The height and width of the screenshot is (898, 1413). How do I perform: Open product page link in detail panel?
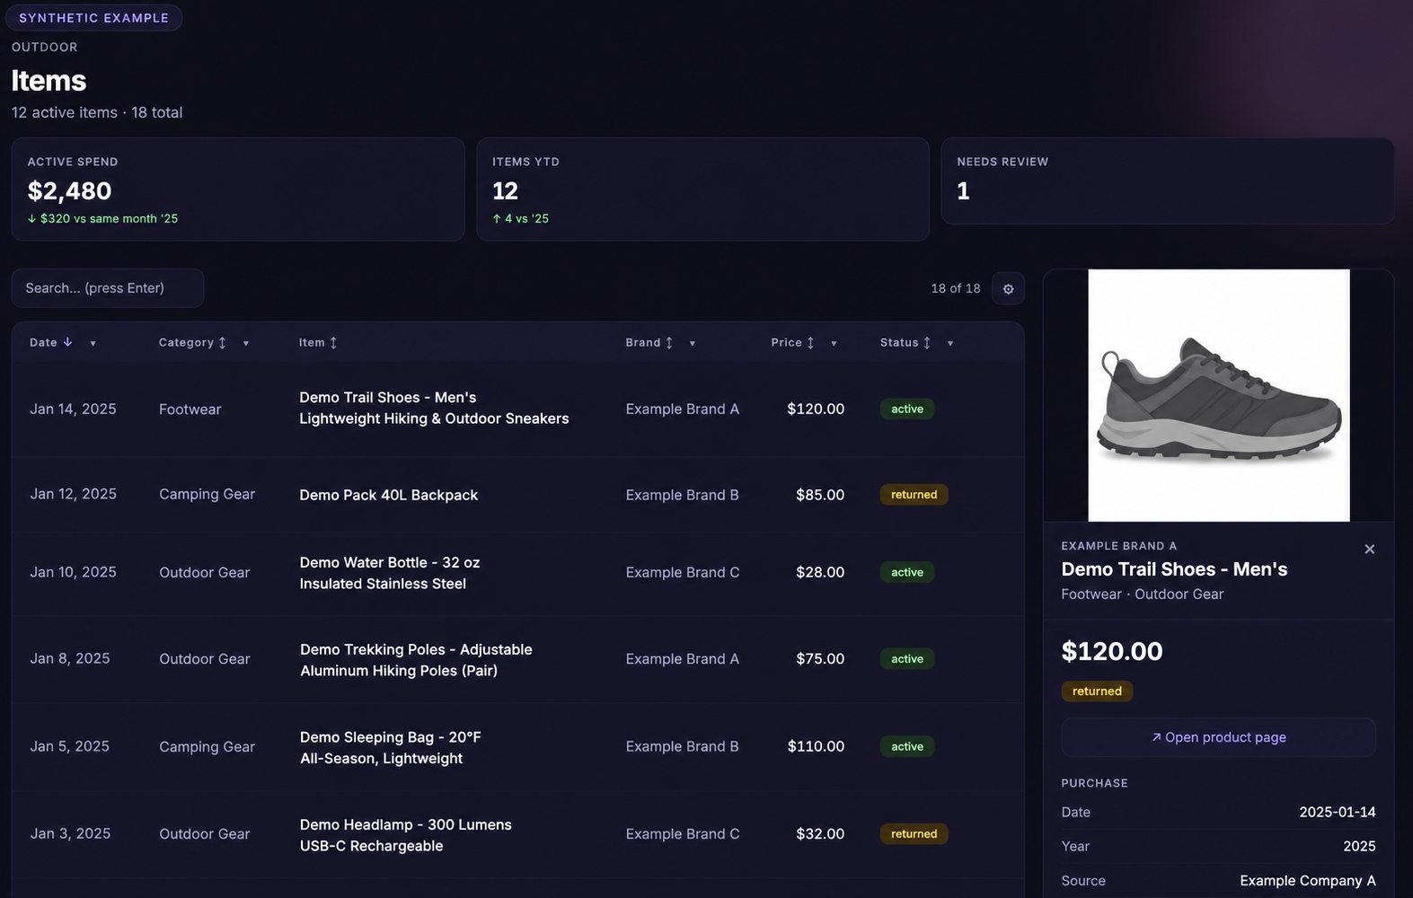tap(1218, 737)
